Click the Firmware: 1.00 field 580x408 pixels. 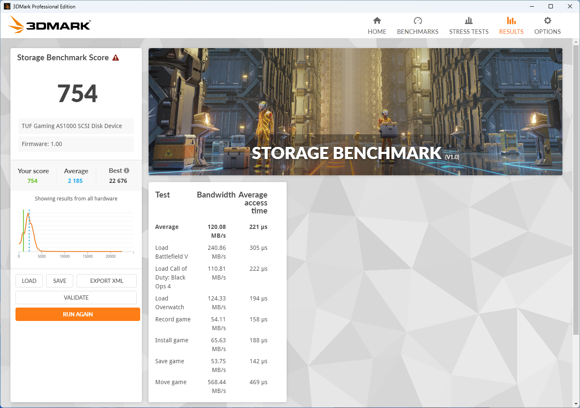click(x=76, y=144)
